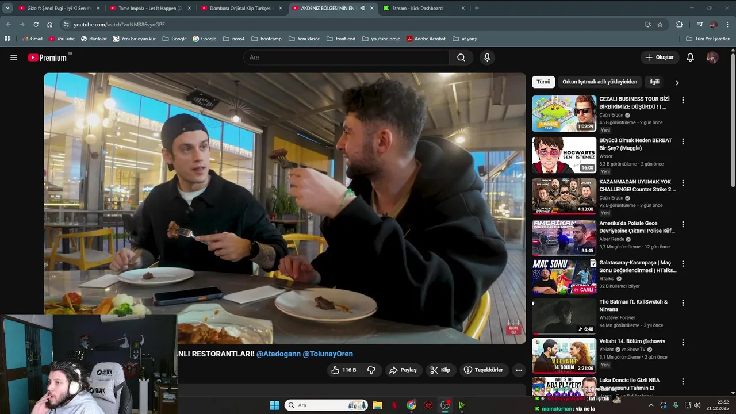Select the Orkun Işıtmak adlı yükleyiciden chip
Viewport: 736px width, 414px height.
click(600, 82)
